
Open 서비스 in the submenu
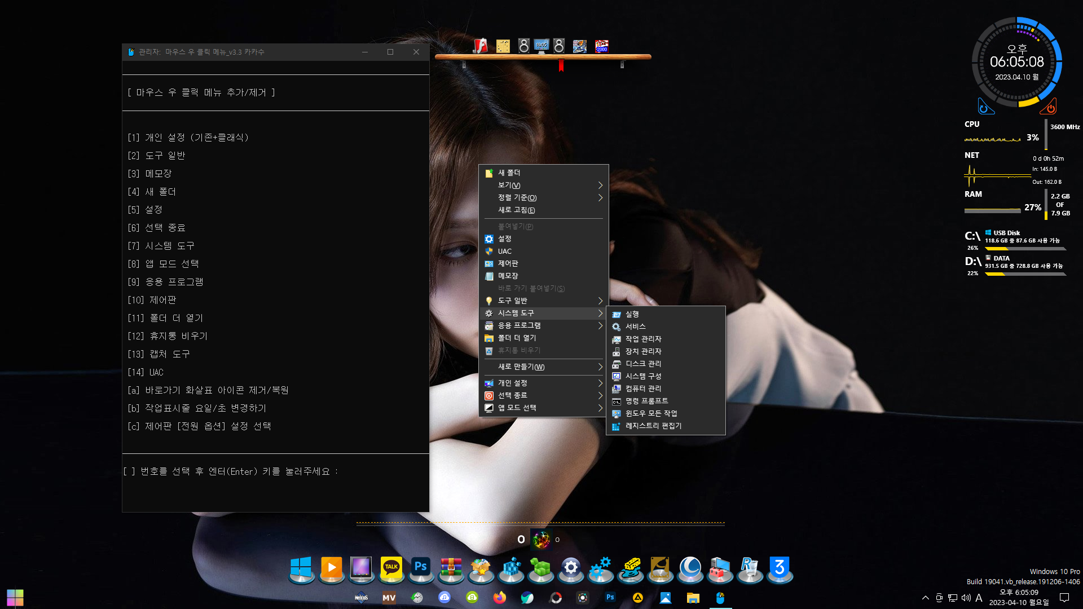666,327
